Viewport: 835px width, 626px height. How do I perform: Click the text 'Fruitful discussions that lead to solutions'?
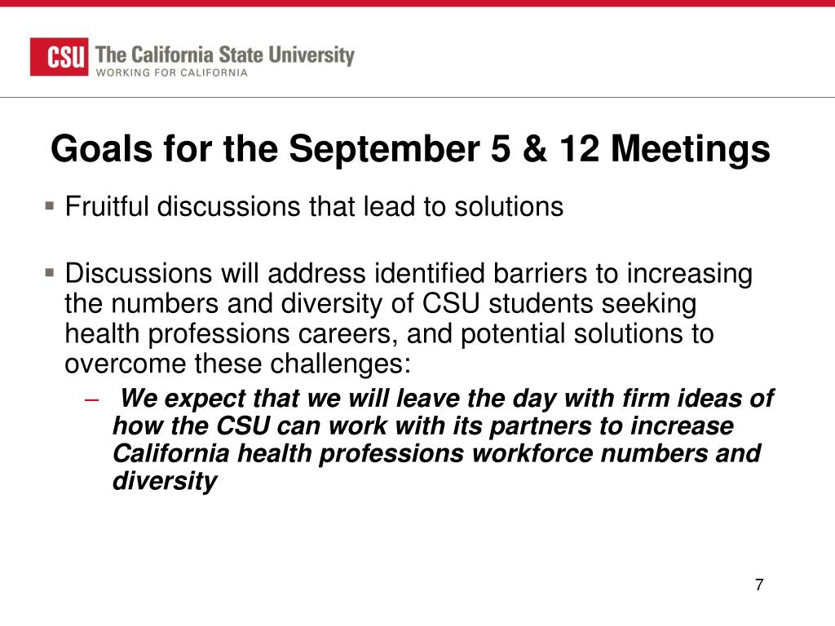point(314,206)
